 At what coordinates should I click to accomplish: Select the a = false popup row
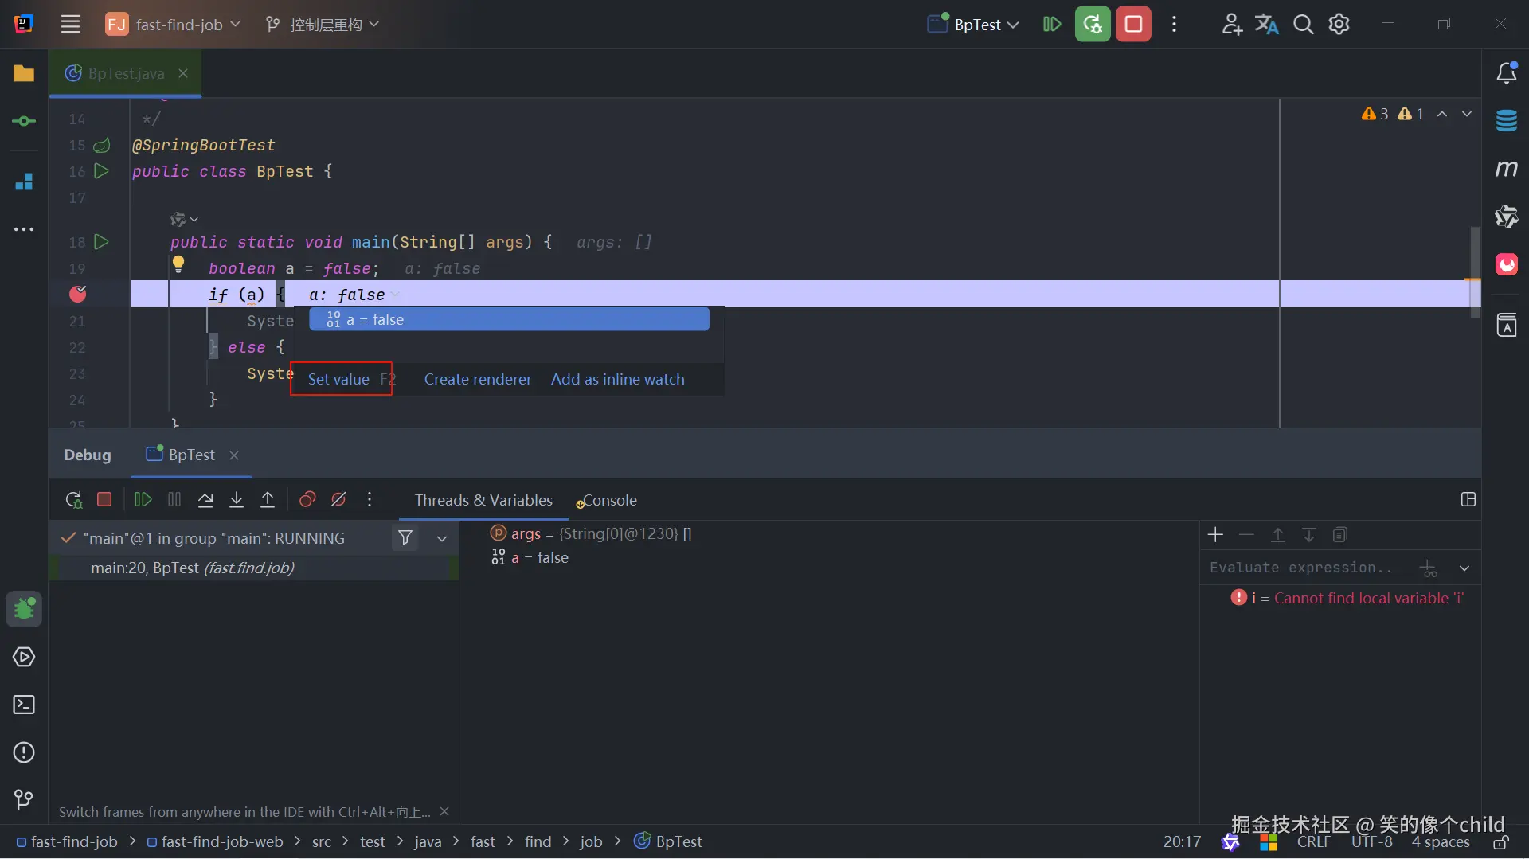pyautogui.click(x=509, y=319)
